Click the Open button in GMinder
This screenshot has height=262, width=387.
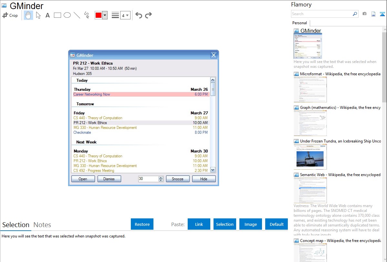point(83,179)
